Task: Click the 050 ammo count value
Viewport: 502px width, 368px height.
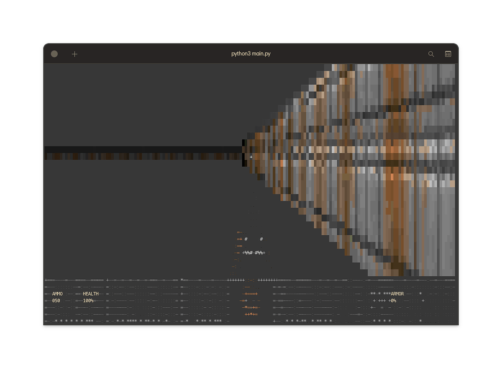Action: [56, 300]
